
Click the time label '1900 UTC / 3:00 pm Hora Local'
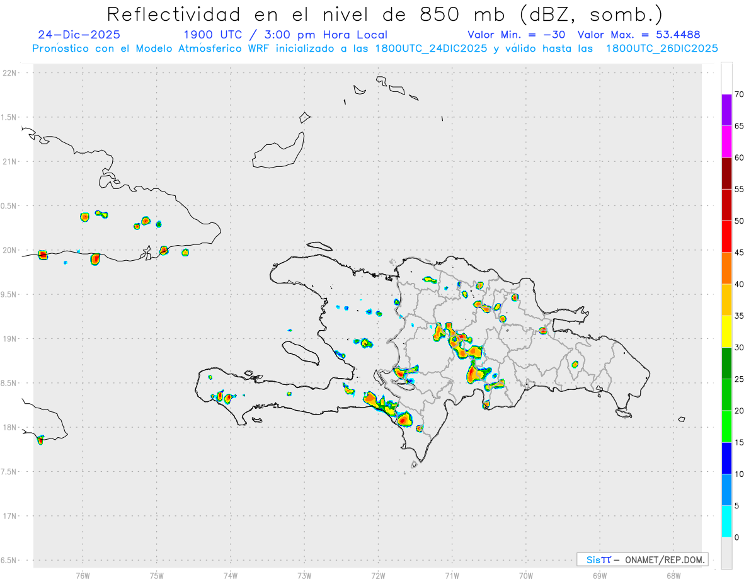pyautogui.click(x=285, y=35)
